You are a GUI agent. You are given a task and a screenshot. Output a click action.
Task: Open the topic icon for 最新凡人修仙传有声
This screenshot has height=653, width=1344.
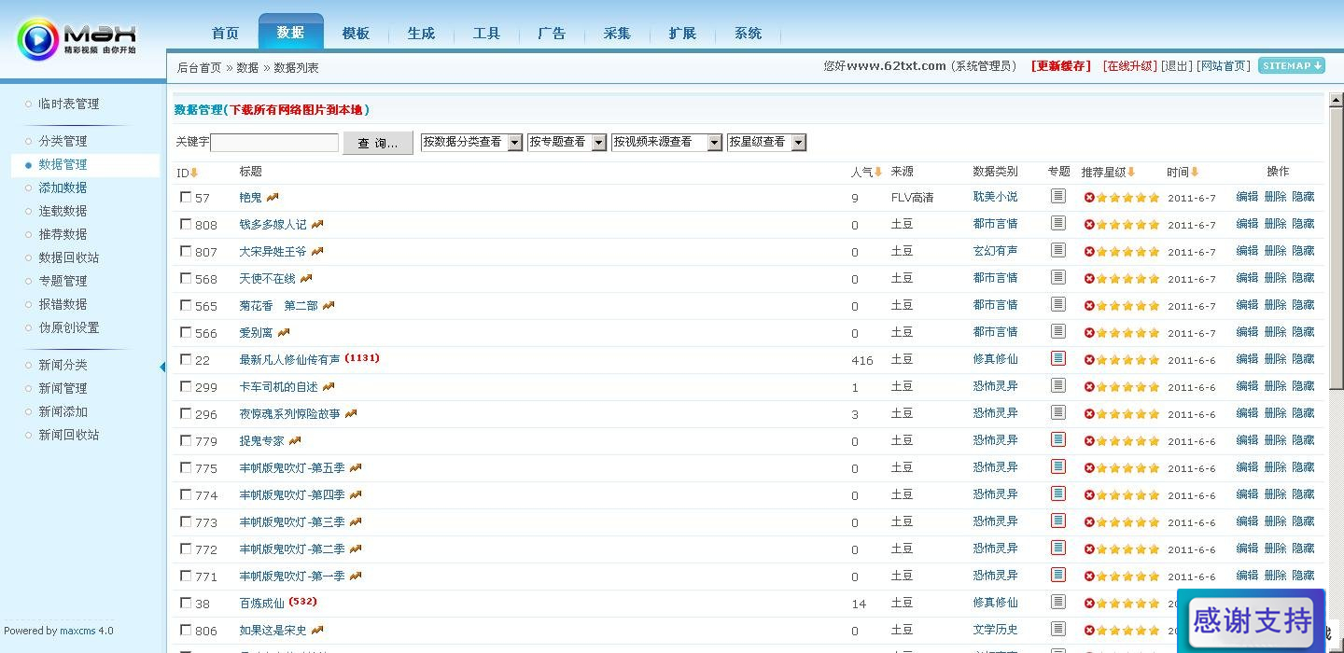coord(1057,358)
